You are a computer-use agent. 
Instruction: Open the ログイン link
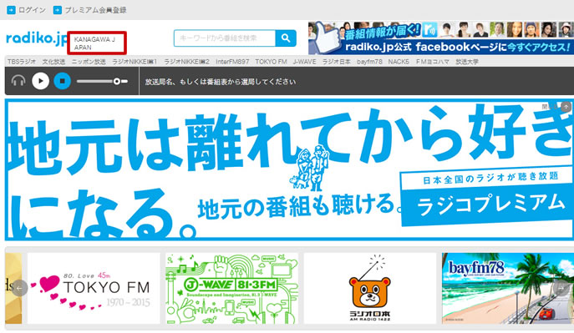32,10
